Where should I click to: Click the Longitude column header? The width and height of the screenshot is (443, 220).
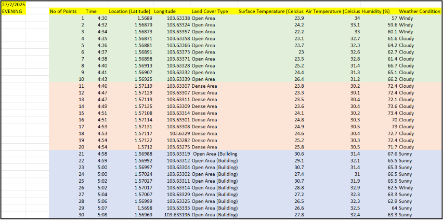[165, 11]
